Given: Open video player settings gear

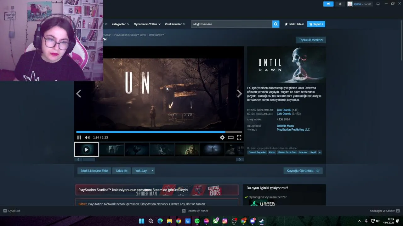Looking at the screenshot, I should [222, 137].
